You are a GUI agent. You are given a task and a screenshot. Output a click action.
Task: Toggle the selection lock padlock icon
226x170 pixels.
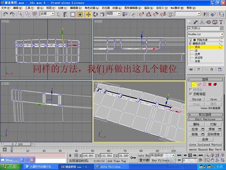click(x=70, y=155)
